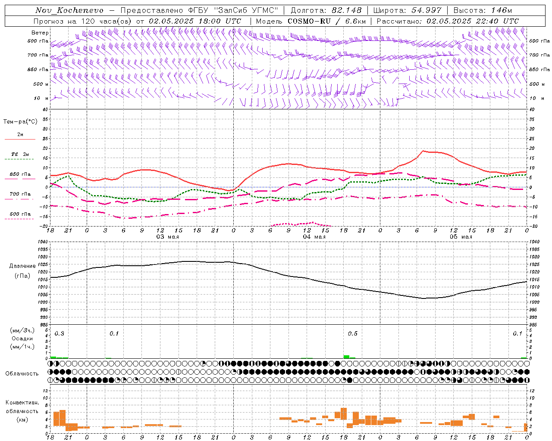Click the "05 мая" date label

[x=461, y=237]
